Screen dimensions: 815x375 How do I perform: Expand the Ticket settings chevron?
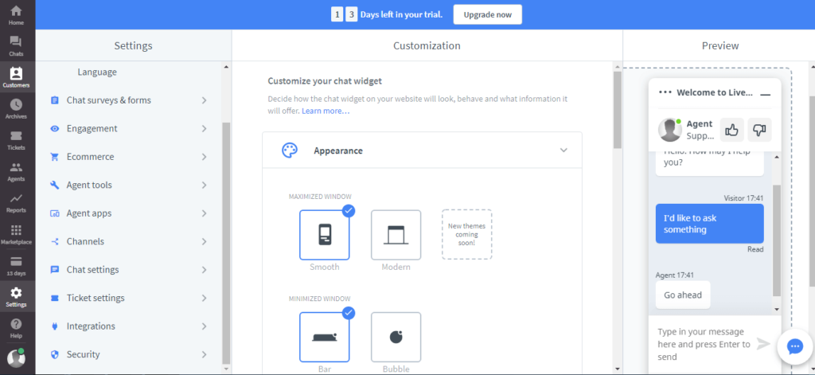(205, 298)
